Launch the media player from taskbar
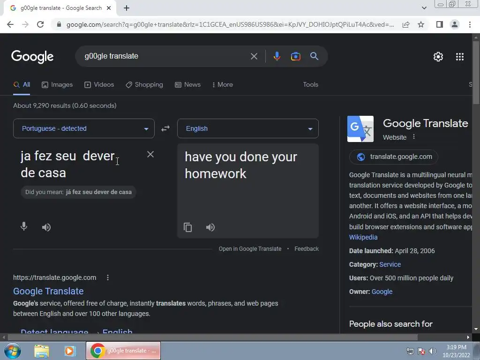Viewport: 480px width, 360px height. (x=70, y=351)
